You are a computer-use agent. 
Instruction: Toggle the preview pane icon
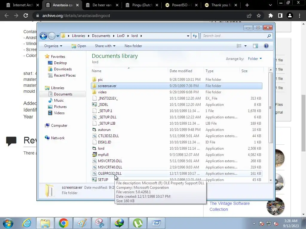pos(255,46)
